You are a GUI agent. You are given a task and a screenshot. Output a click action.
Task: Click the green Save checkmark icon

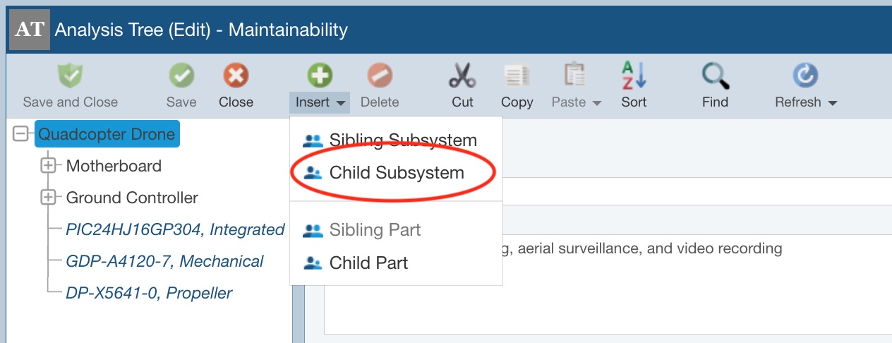click(181, 76)
